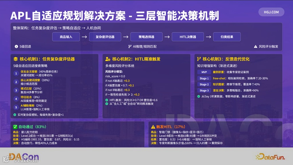The height and width of the screenshot is (165, 293).
Task: Click the warning icon at 触发HITL
Action: click(x=153, y=127)
